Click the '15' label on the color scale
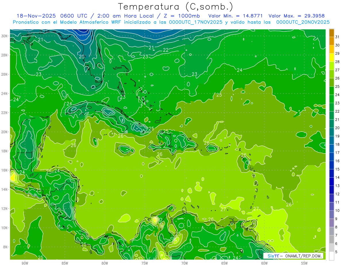345x267 pixels. 337,169
